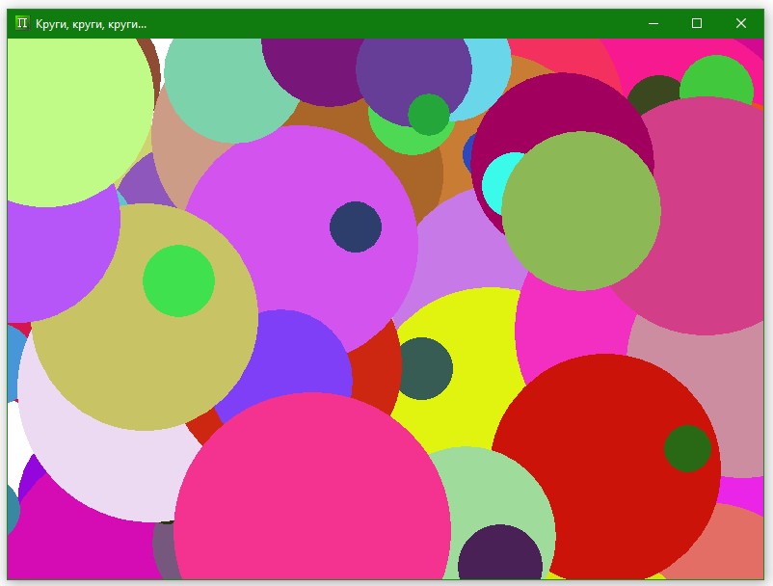Click the small green circle on violet
This screenshot has width=773, height=586.
coord(428,115)
